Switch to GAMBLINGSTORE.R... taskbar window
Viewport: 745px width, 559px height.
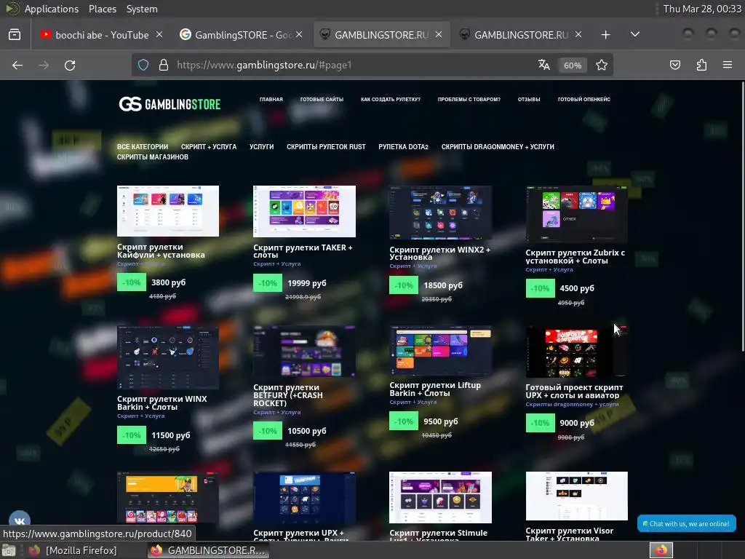[207, 550]
